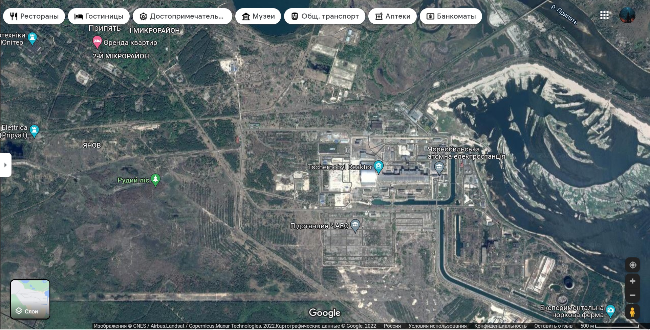Show Аптеки on the map

click(392, 16)
